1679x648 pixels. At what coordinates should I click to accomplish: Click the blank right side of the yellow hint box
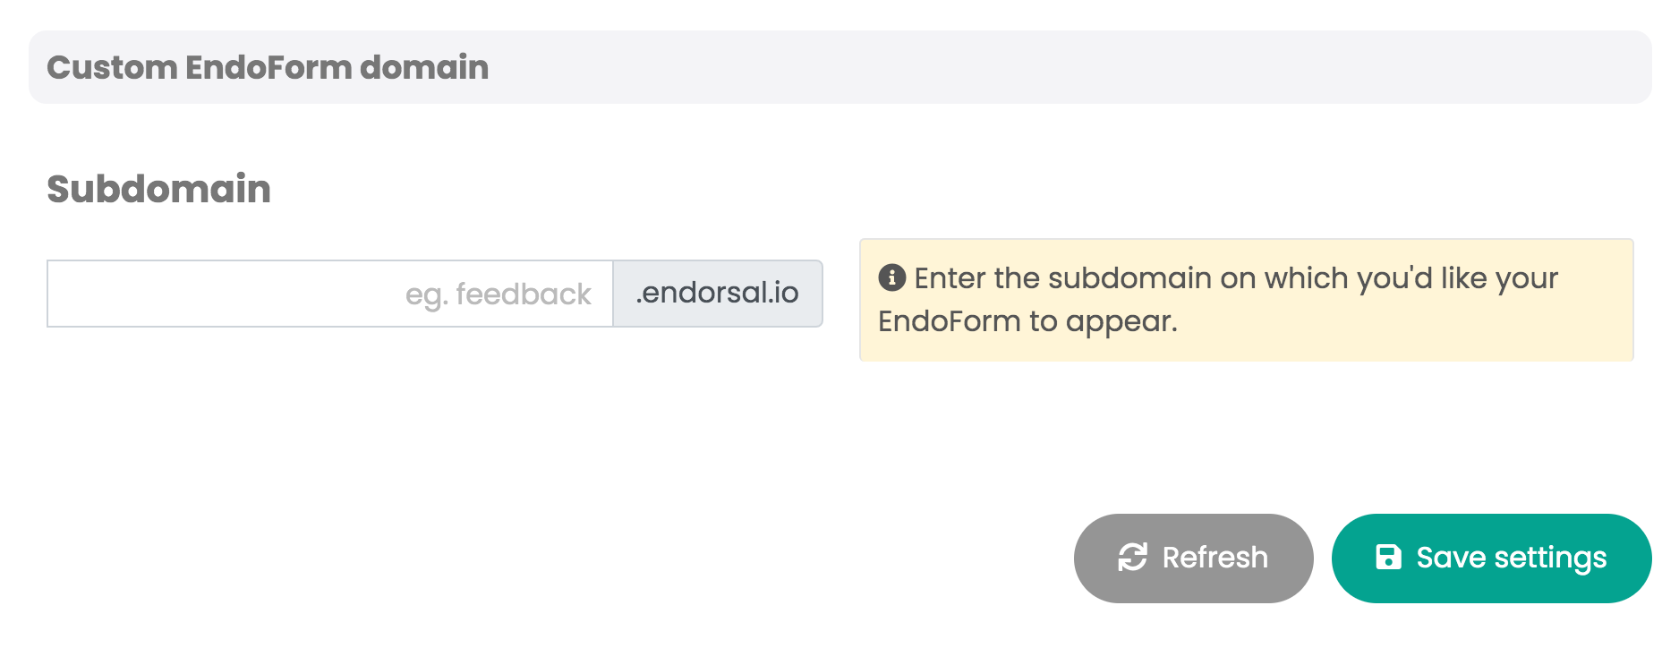[x=1477, y=322]
